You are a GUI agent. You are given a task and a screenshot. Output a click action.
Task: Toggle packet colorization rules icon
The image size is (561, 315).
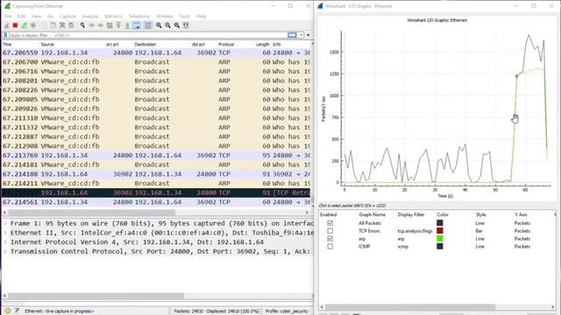(x=147, y=25)
